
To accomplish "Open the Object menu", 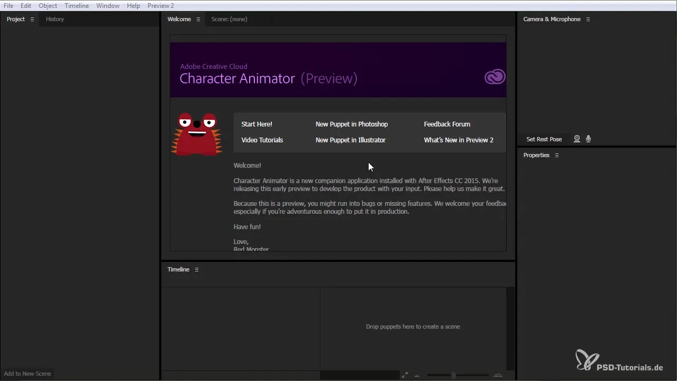I will click(x=48, y=5).
